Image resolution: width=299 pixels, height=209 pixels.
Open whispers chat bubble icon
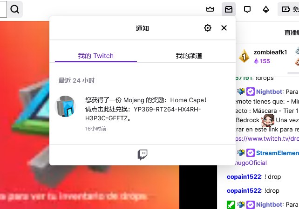click(247, 9)
